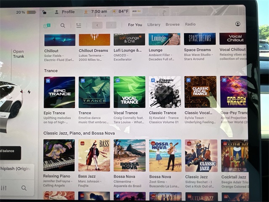Tap the dark balance button
The width and height of the screenshot is (269, 202).
pos(10,153)
